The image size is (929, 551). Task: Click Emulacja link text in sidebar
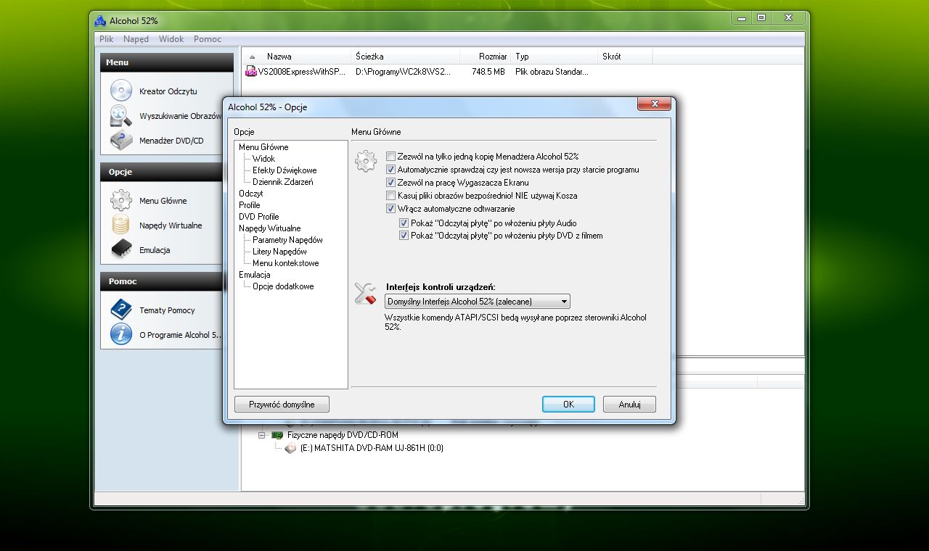(155, 250)
